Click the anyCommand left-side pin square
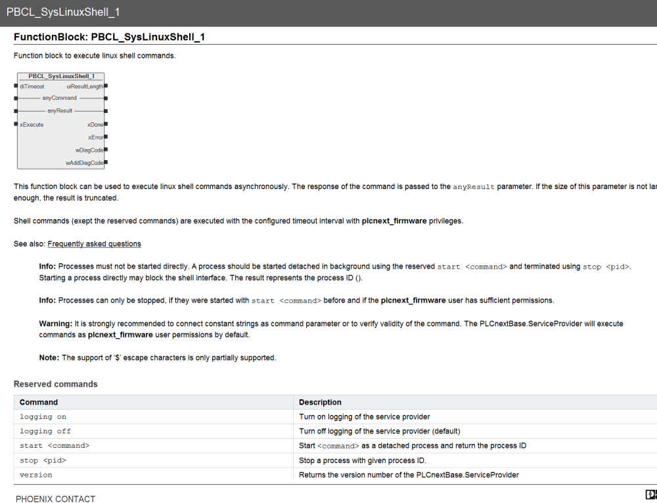 click(x=15, y=98)
